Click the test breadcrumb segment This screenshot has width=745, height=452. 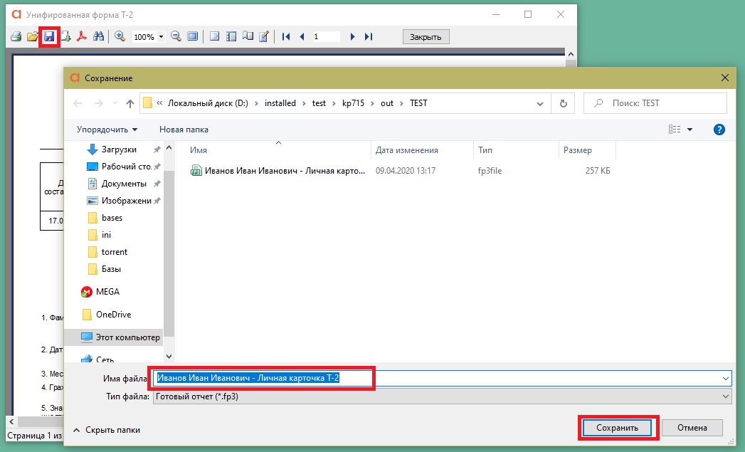(319, 103)
